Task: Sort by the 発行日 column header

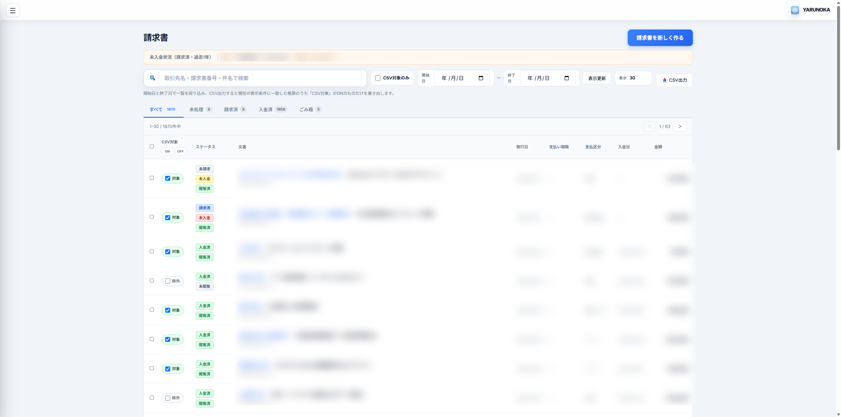Action: [x=522, y=147]
